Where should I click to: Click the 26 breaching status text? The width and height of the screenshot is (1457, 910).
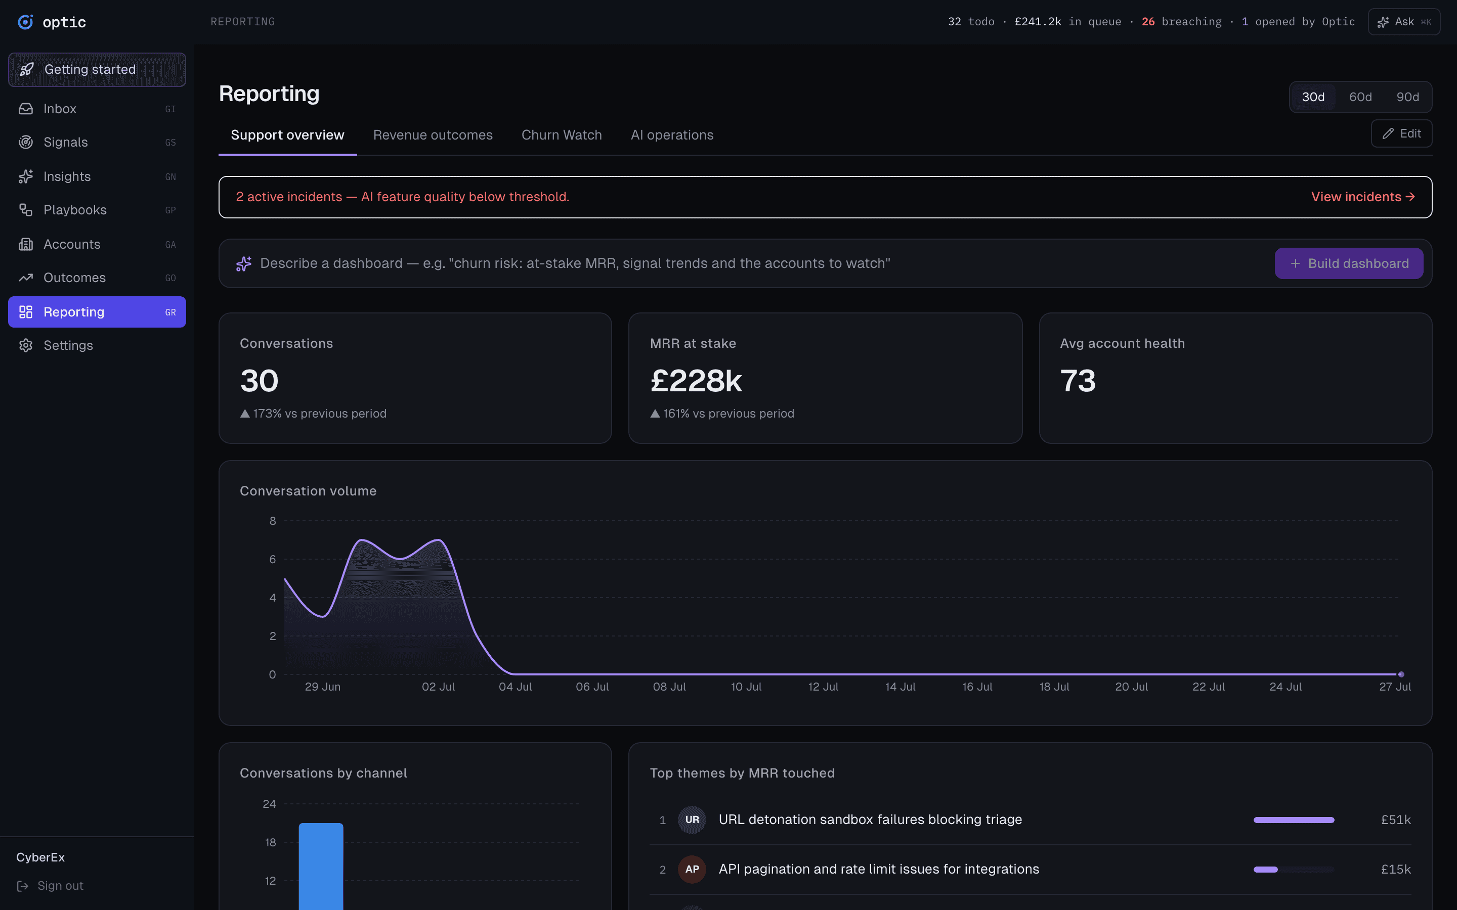[1181, 22]
